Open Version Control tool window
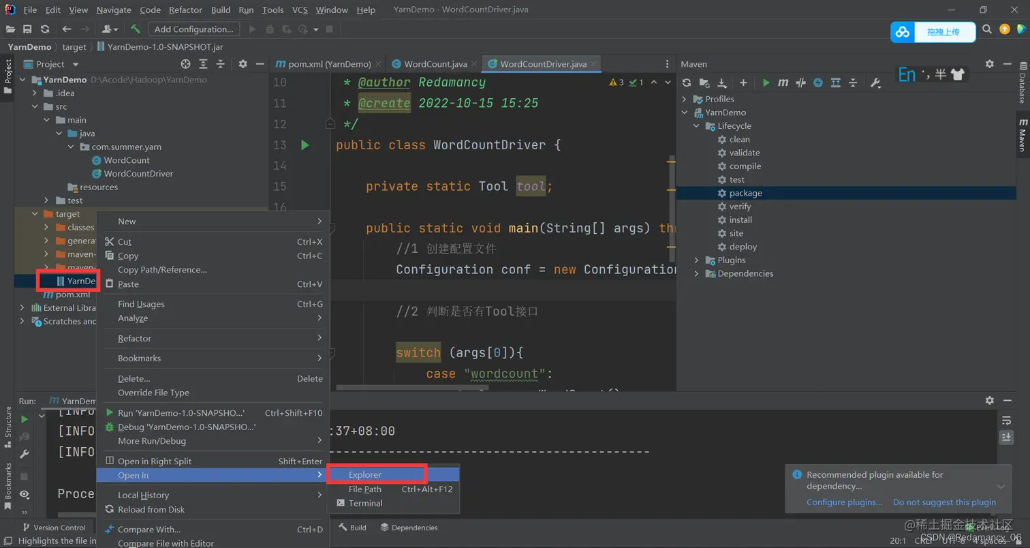Viewport: 1030px width, 548px height. coord(54,528)
